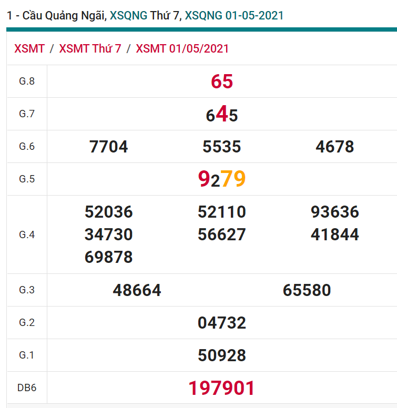
Task: Click the DB6 row label
Action: [26, 388]
